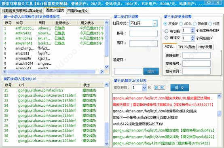Increase the 每切换 account count stepper
This screenshot has height=148, width=224.
click(x=192, y=29)
